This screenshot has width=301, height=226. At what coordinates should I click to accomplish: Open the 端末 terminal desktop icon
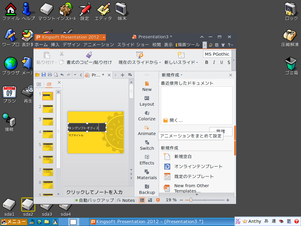[x=122, y=11]
